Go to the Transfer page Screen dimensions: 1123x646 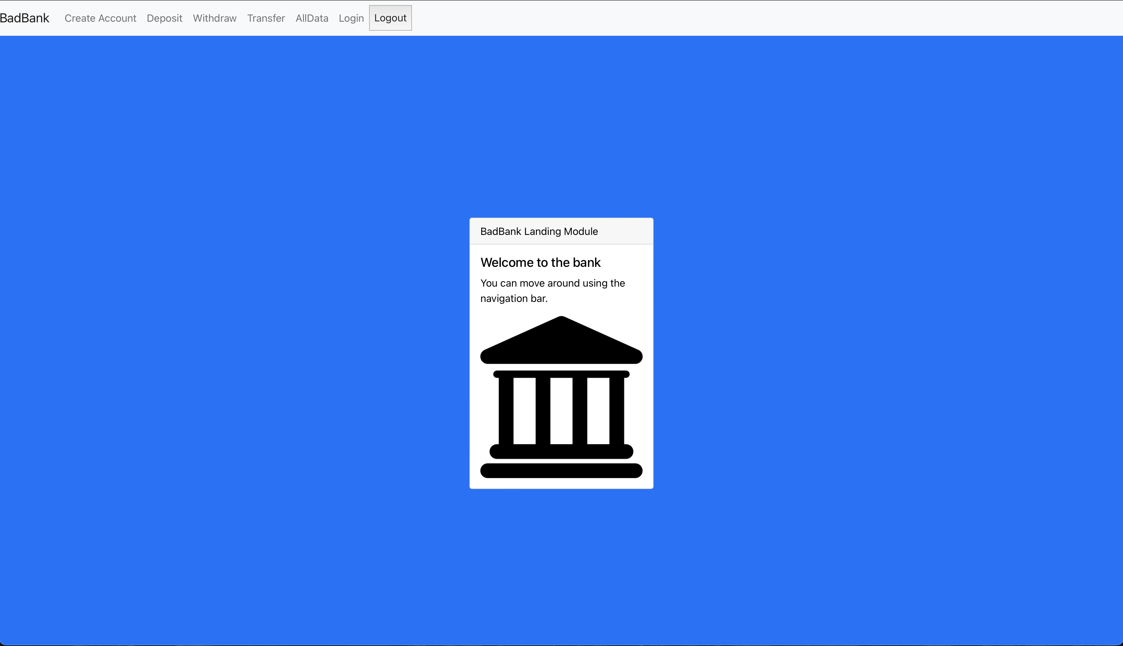click(266, 18)
